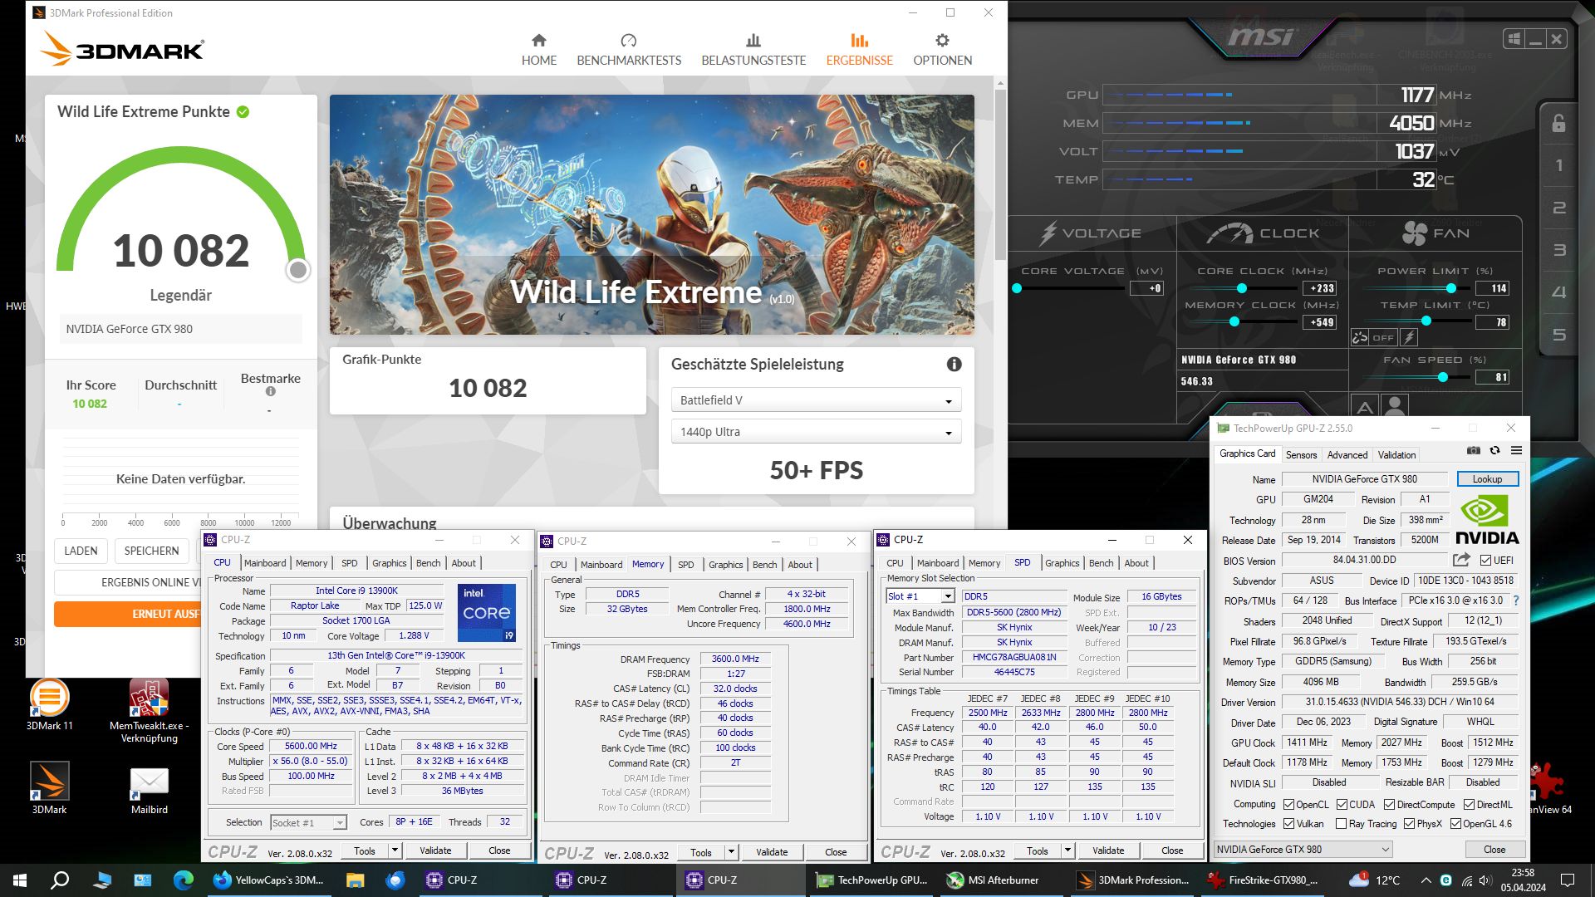Click Bus Interface question mark in GPU-Z
The width and height of the screenshot is (1595, 897).
point(1515,600)
